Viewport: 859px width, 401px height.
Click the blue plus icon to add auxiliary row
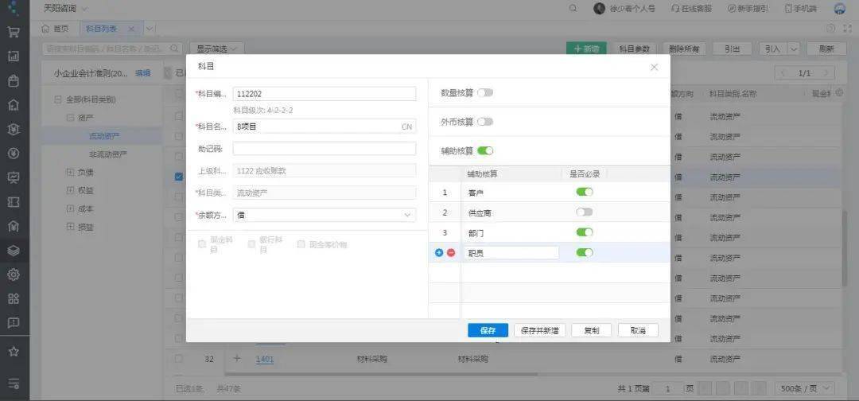[439, 253]
